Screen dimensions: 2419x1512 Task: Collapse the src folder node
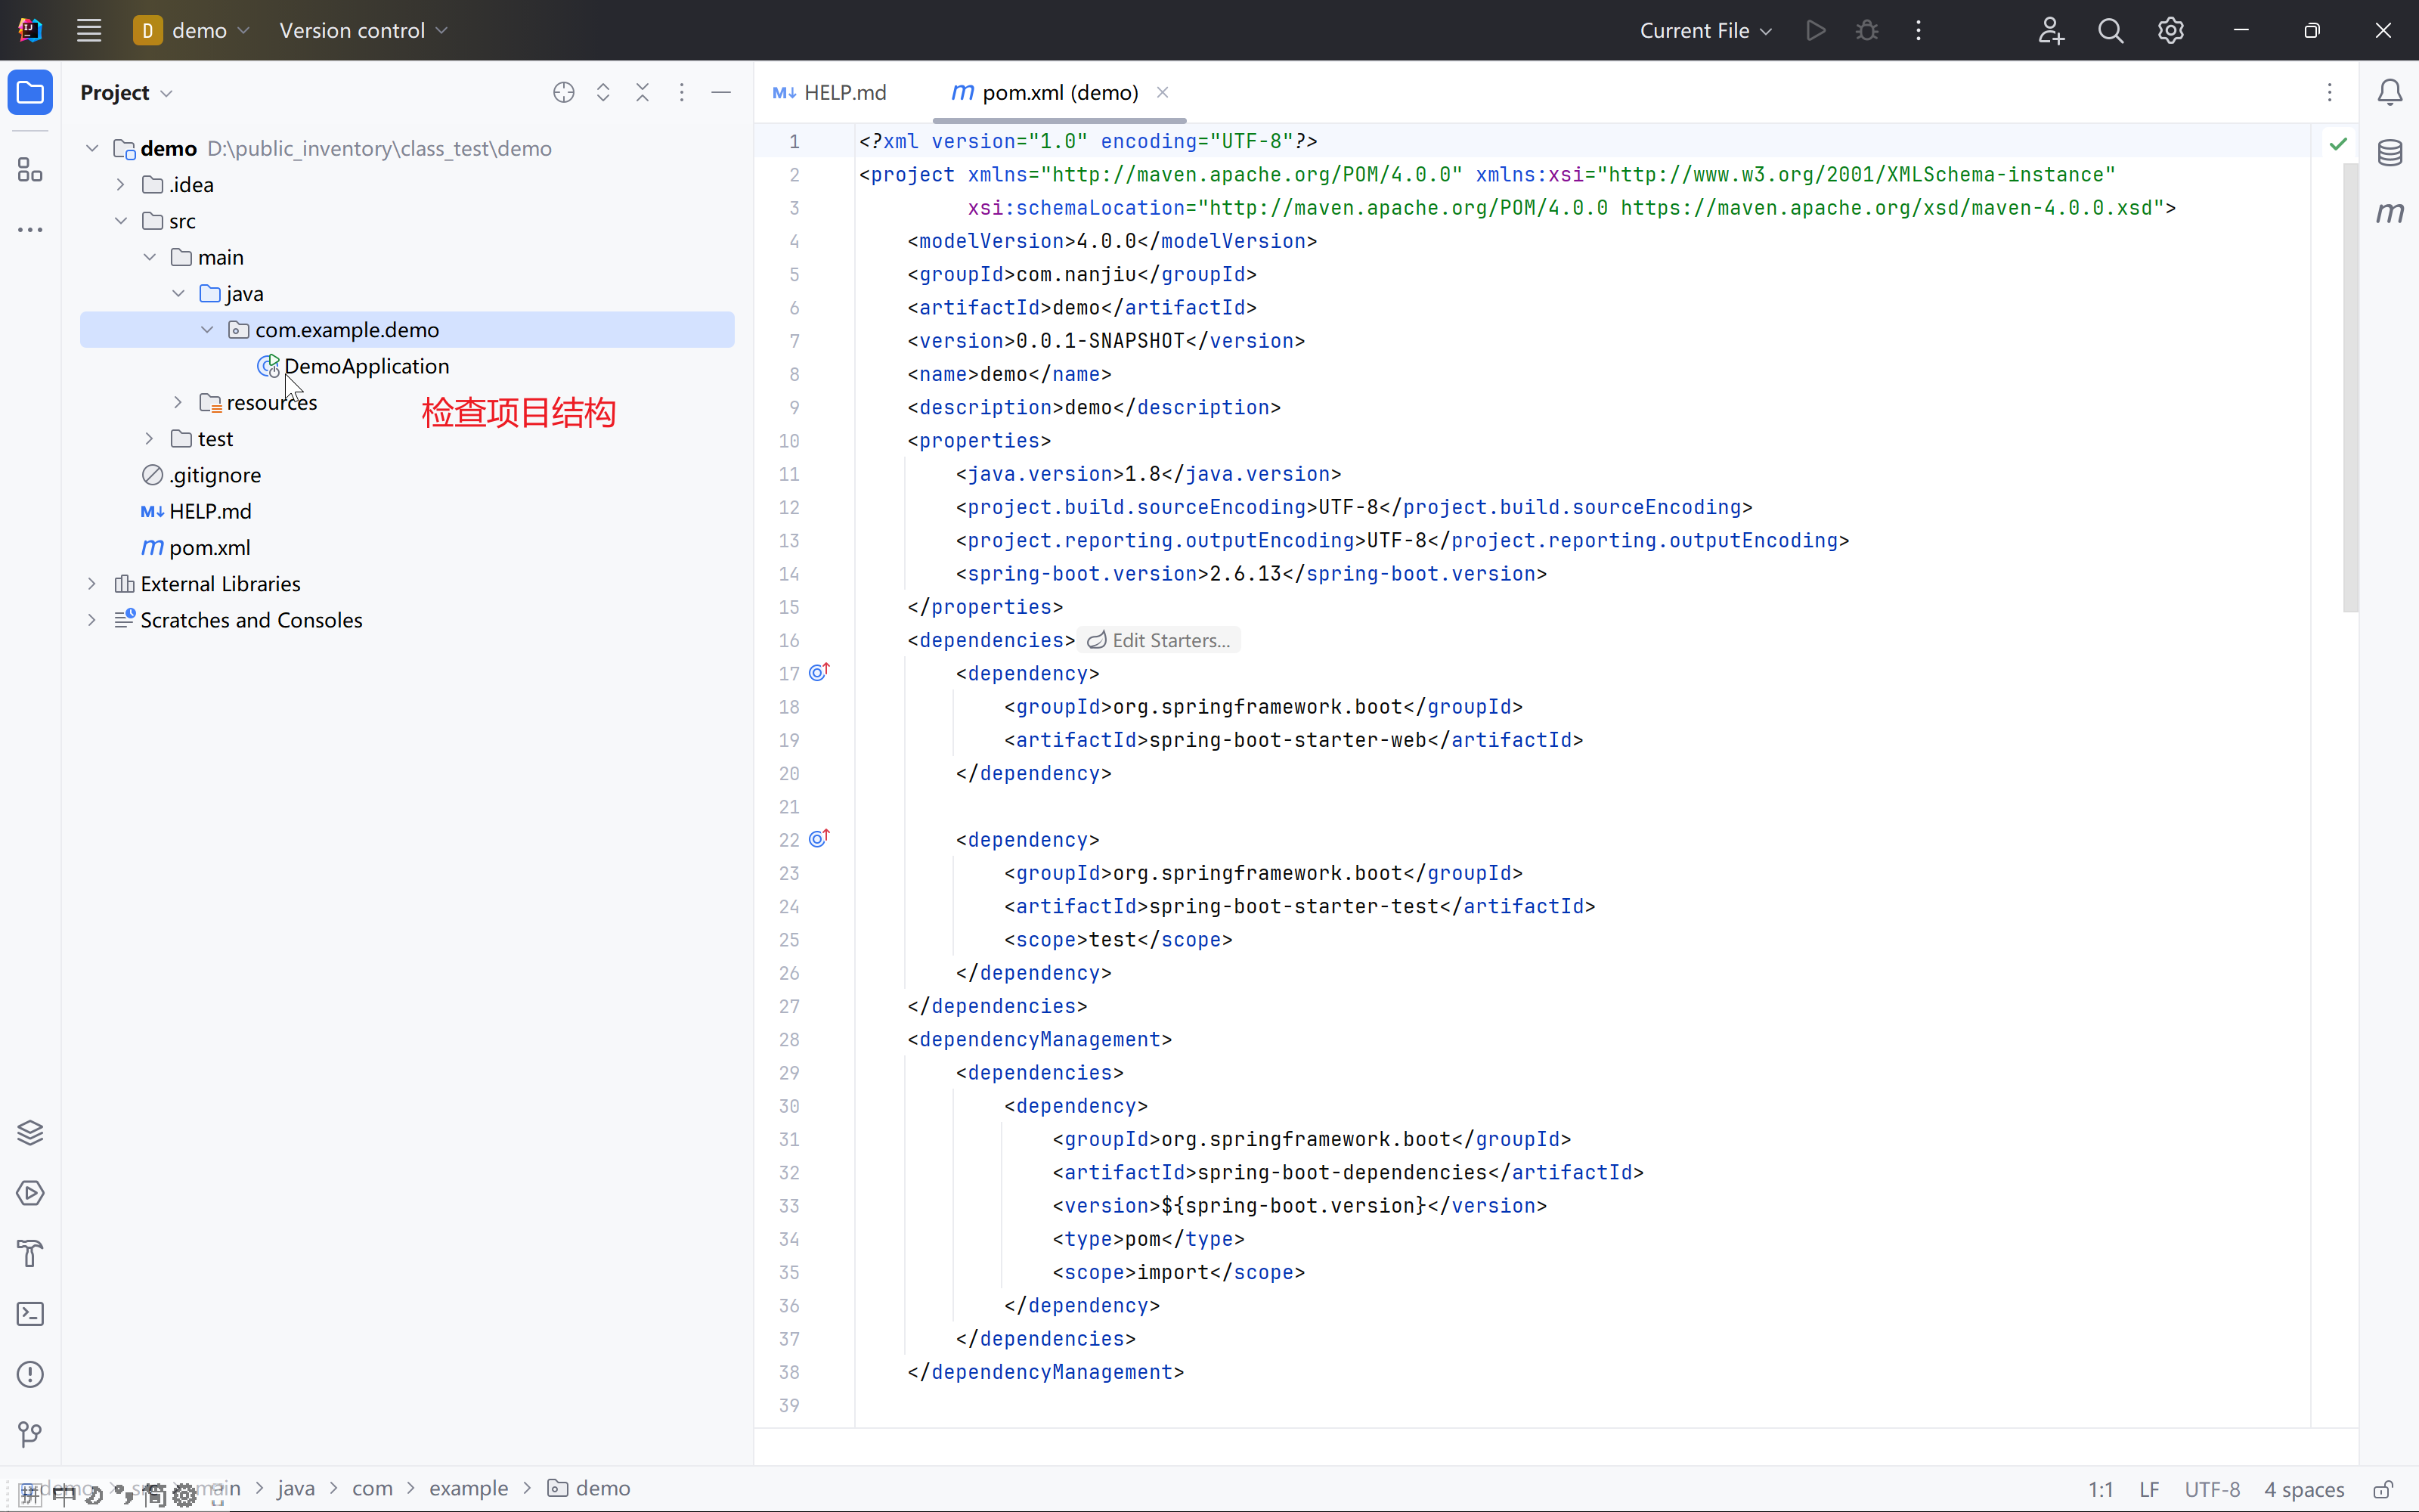pyautogui.click(x=121, y=221)
